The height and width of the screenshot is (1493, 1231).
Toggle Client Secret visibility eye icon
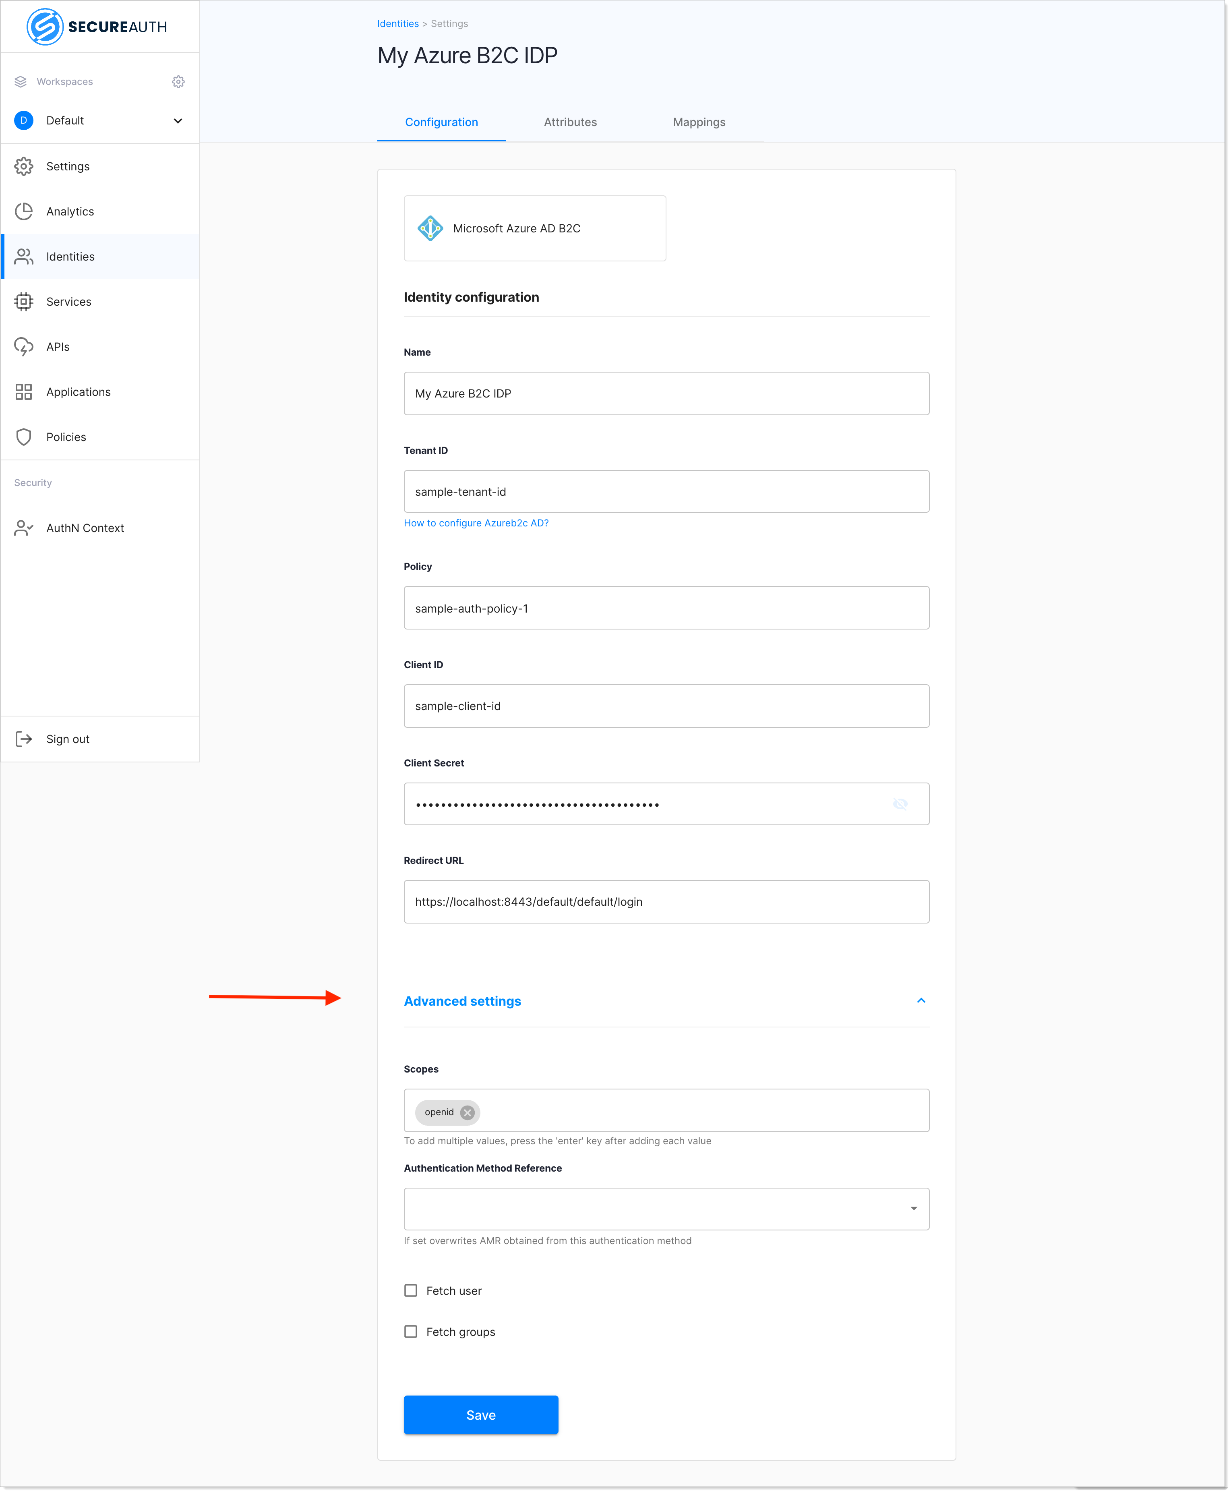[900, 804]
